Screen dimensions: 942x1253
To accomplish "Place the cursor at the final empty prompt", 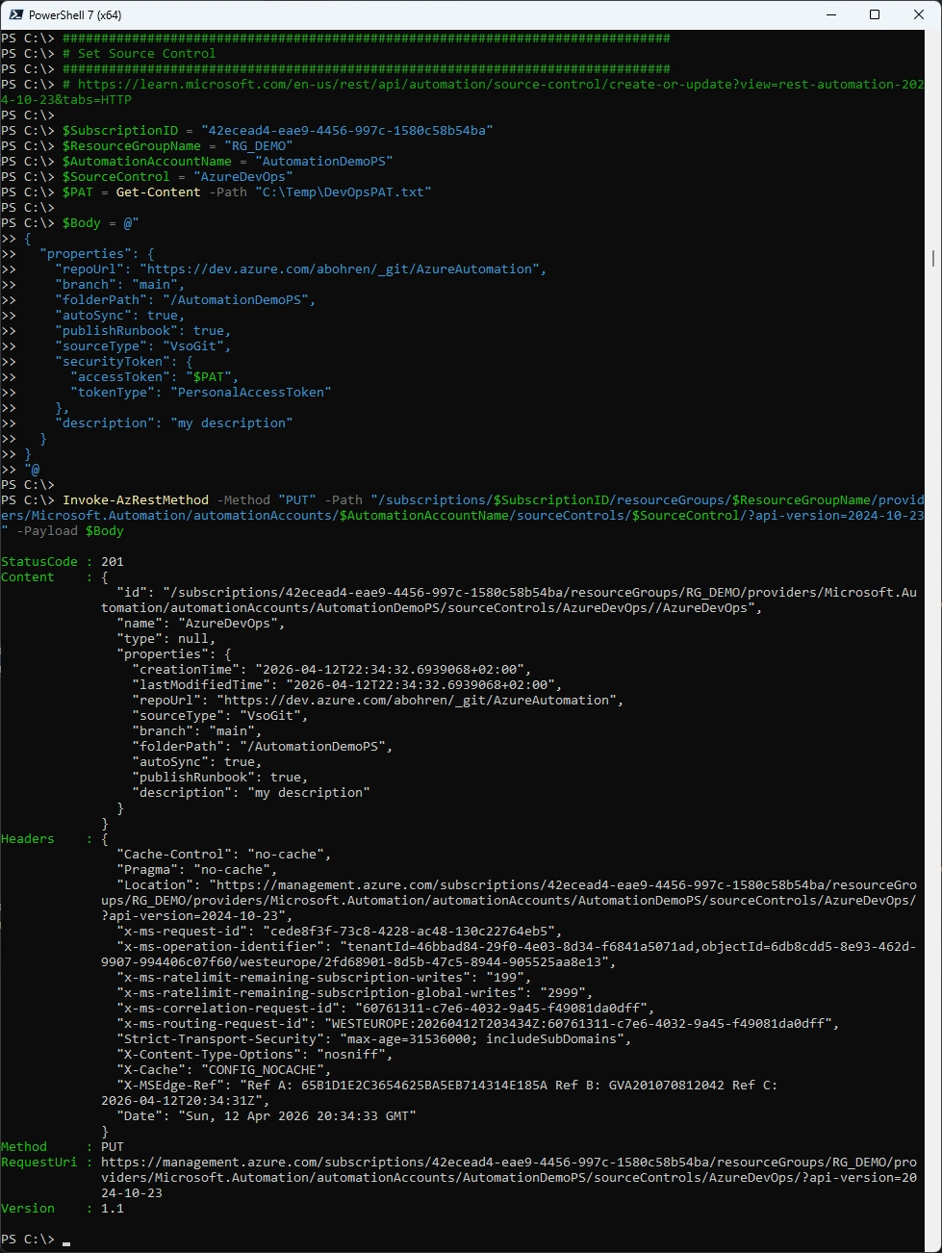I will tap(66, 1240).
